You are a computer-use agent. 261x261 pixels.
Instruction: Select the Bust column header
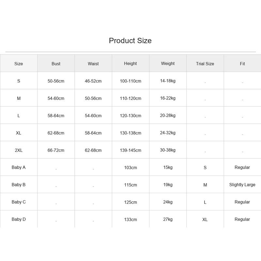point(56,64)
